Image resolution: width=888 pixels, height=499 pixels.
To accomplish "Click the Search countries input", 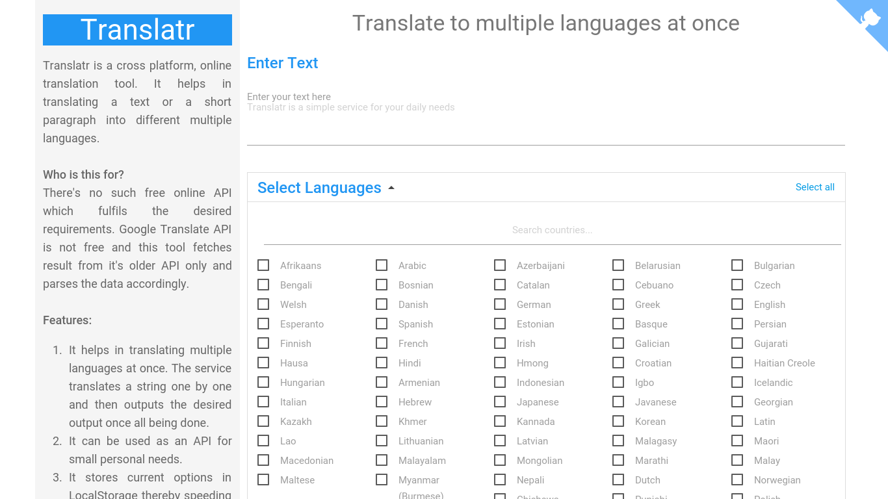I will [553, 230].
